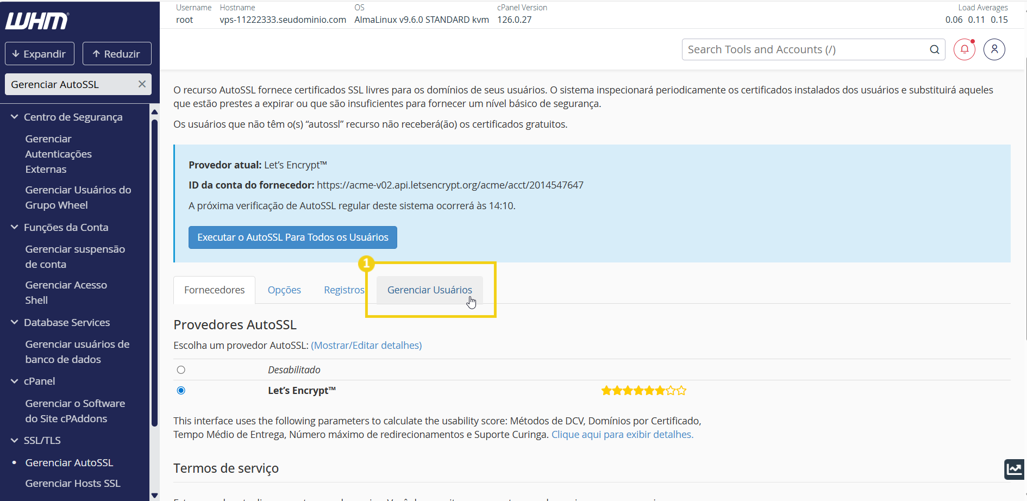Collapse the Funções da Conta section
Viewport: 1027px width, 501px height.
pos(15,227)
